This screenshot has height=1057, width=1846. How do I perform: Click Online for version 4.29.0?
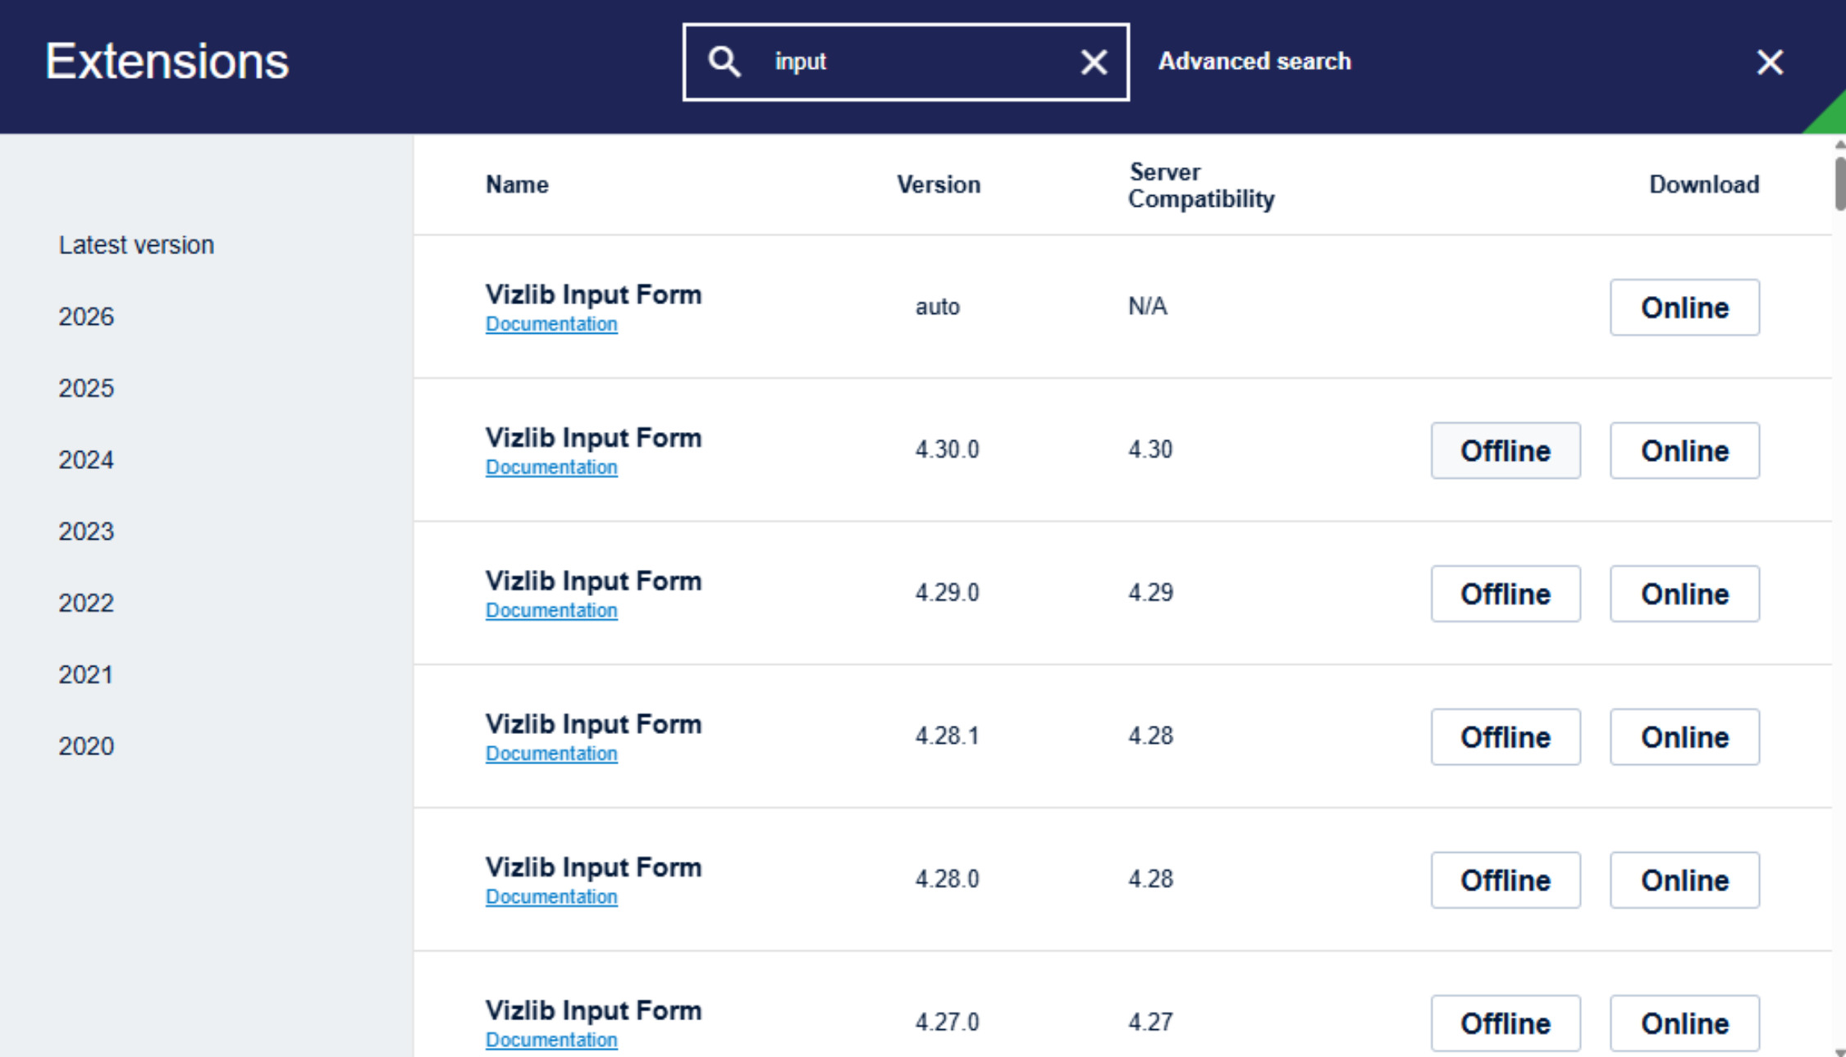(x=1684, y=594)
